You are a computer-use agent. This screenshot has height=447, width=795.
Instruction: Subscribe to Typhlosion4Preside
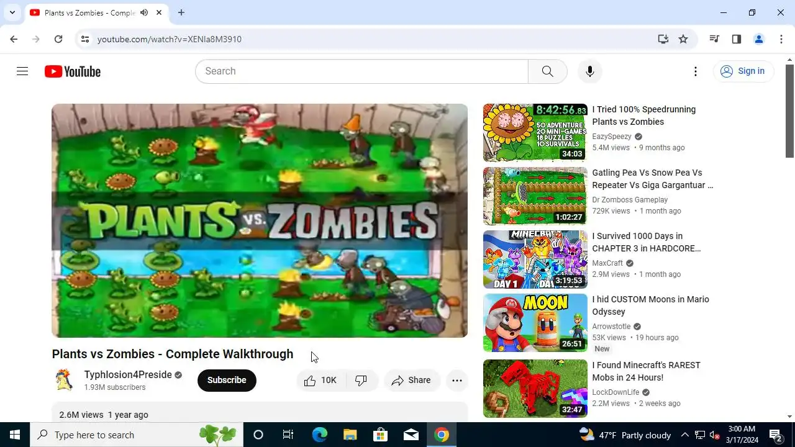(x=227, y=381)
